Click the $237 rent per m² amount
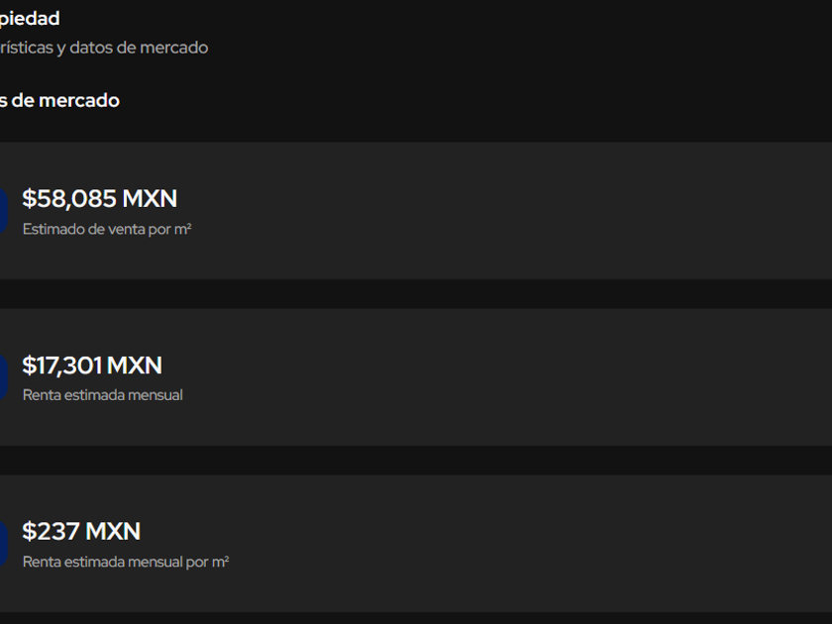832x624 pixels. pyautogui.click(x=51, y=532)
